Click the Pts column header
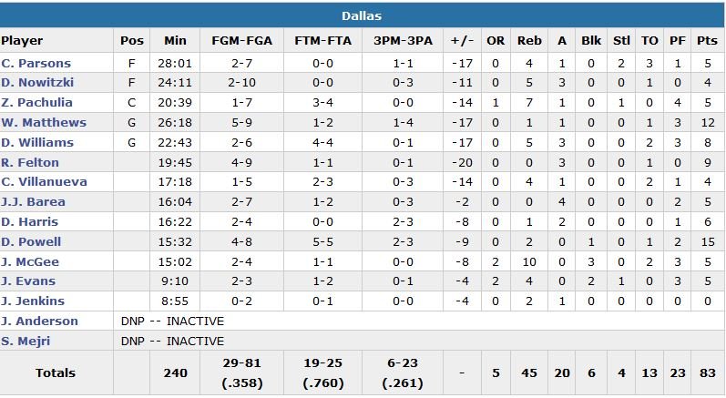 pos(706,41)
